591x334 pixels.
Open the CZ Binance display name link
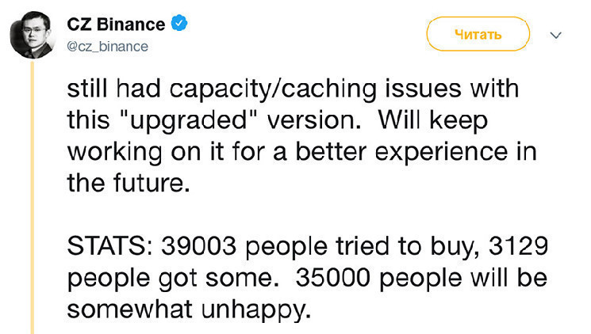116,25
